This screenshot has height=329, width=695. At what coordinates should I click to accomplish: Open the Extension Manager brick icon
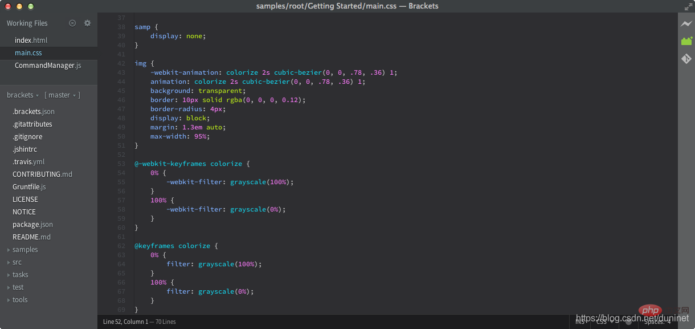(686, 41)
